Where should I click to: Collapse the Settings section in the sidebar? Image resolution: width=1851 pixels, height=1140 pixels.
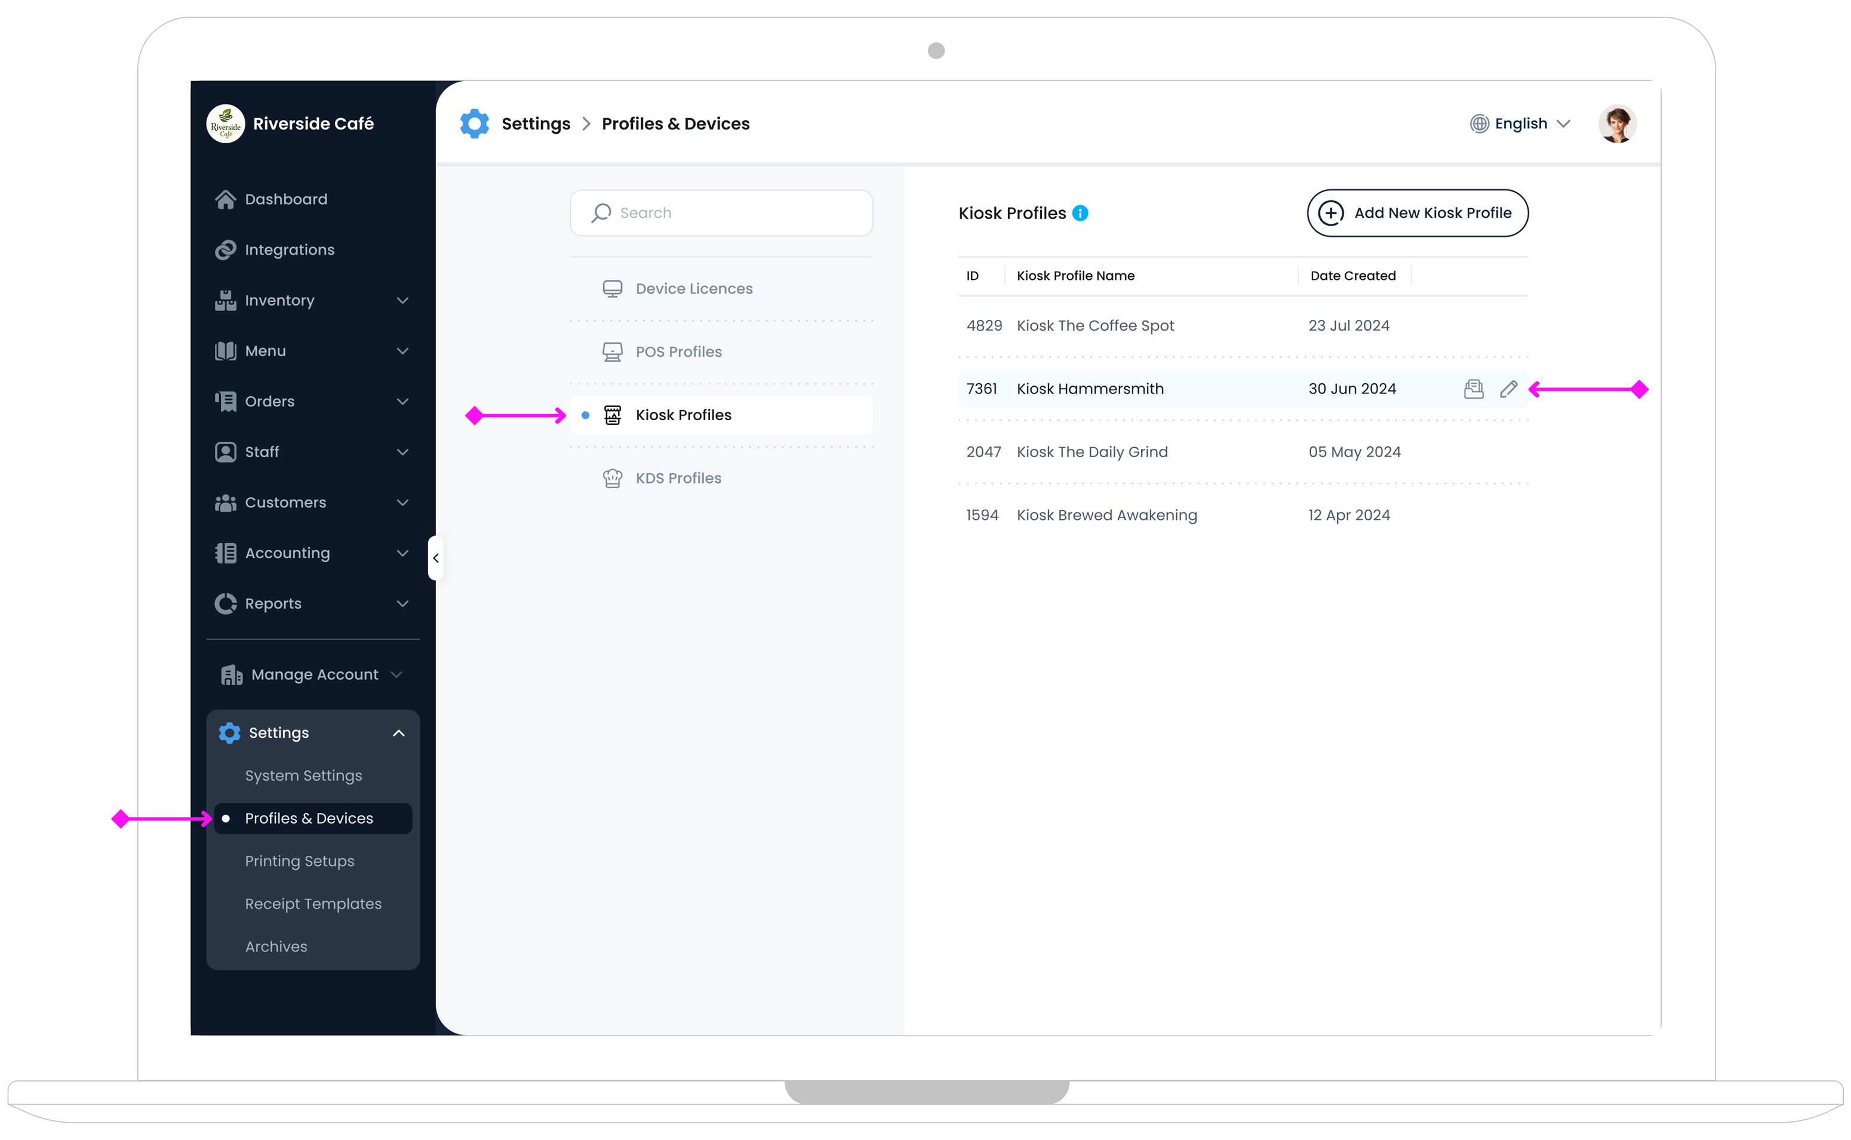[x=398, y=733]
